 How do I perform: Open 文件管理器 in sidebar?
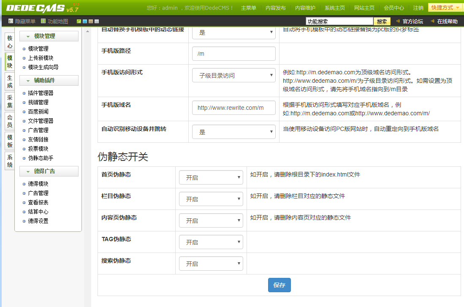[x=41, y=121]
